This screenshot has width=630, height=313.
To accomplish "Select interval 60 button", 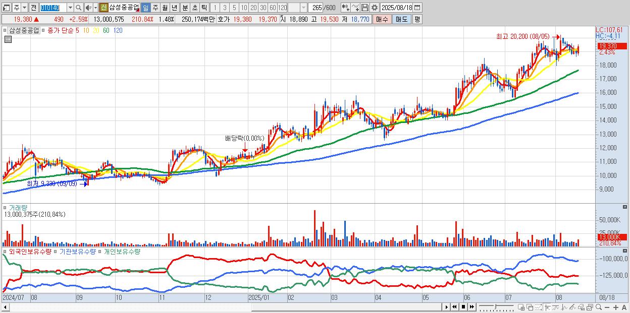I will coord(273,8).
